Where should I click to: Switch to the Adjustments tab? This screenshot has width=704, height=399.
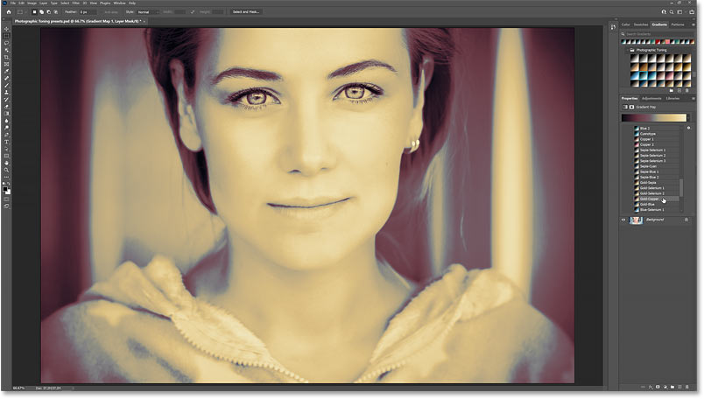click(x=651, y=98)
